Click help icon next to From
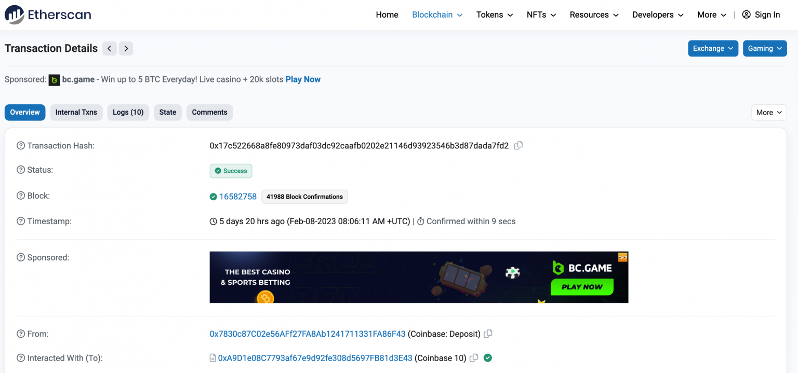The image size is (798, 373). pos(21,334)
